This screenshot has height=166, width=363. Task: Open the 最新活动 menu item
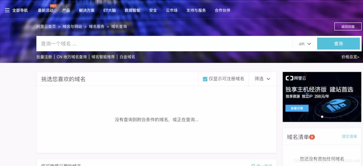tap(45, 10)
